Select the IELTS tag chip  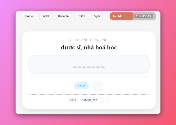[x=73, y=100]
